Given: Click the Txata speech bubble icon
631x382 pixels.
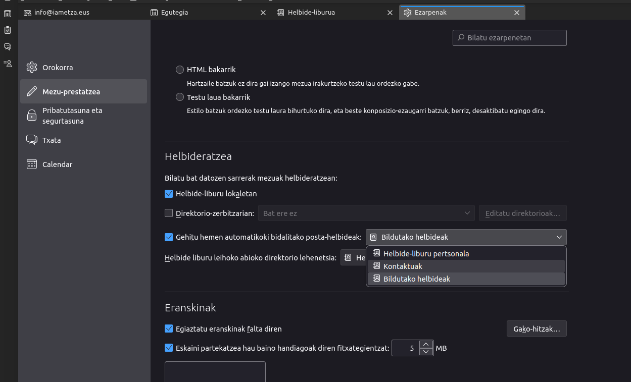Looking at the screenshot, I should (x=32, y=140).
